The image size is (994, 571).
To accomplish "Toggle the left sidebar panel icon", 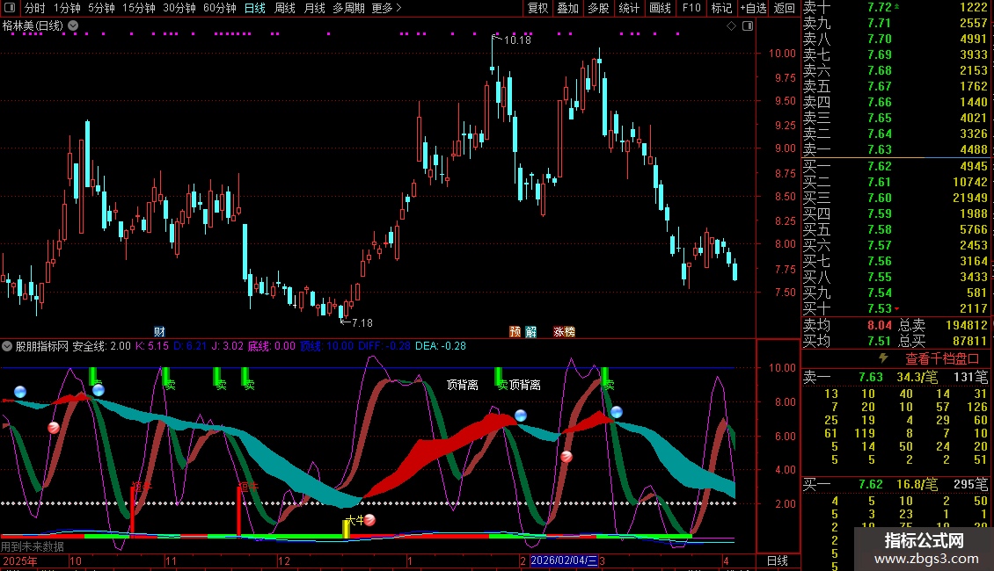I will coord(9,8).
